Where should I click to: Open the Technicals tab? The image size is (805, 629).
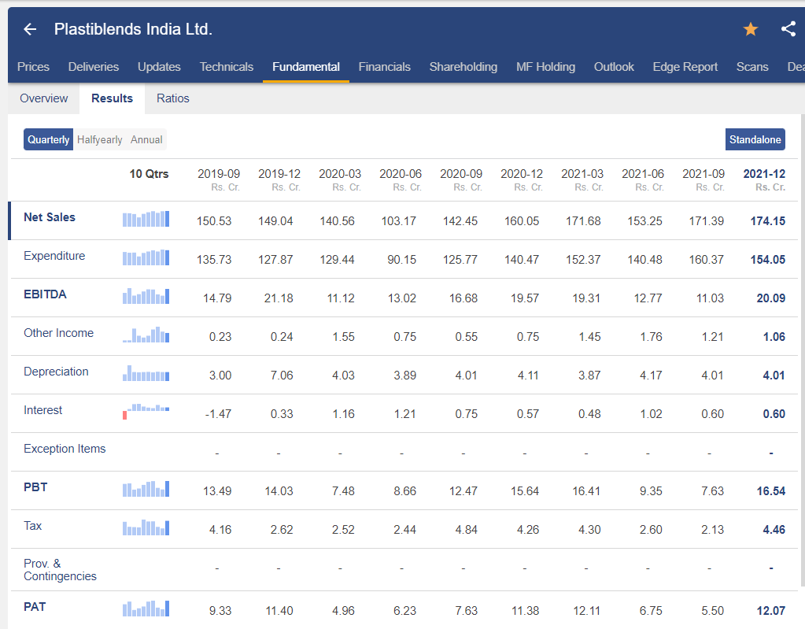pyautogui.click(x=227, y=67)
